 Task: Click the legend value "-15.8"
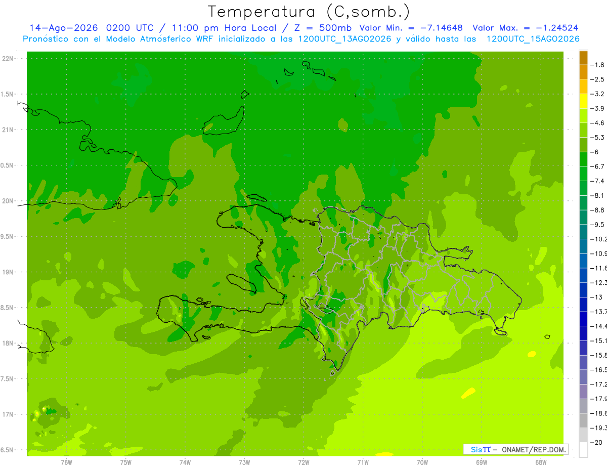coord(598,355)
